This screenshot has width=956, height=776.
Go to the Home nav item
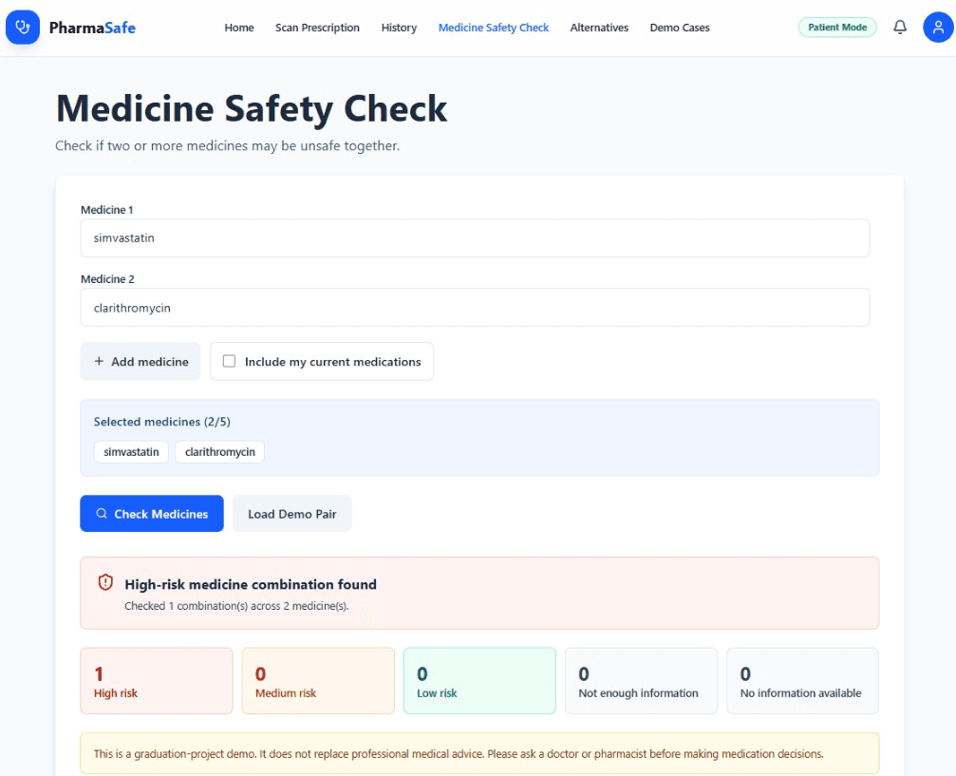pos(239,28)
